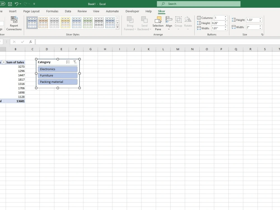Open the Help tab
The width and height of the screenshot is (280, 210).
[148, 11]
